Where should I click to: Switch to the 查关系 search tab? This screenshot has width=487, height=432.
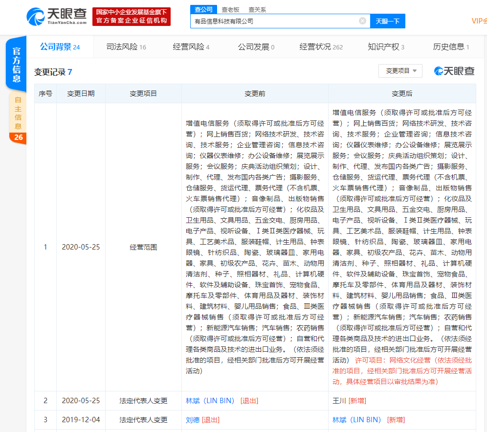coord(257,9)
